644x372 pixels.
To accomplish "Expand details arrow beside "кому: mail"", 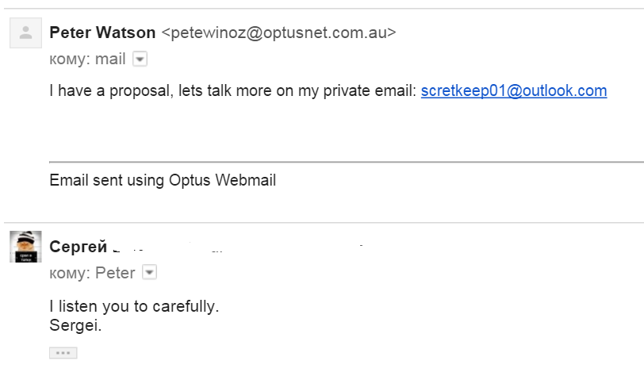I will [x=140, y=59].
